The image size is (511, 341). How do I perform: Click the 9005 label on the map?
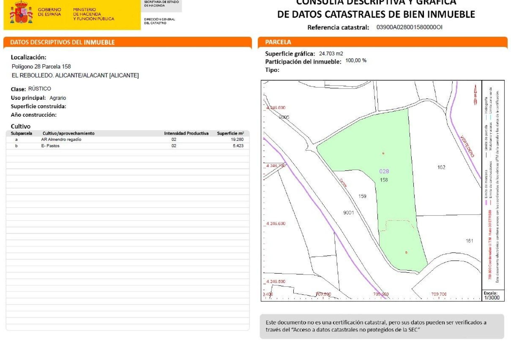tap(284, 117)
